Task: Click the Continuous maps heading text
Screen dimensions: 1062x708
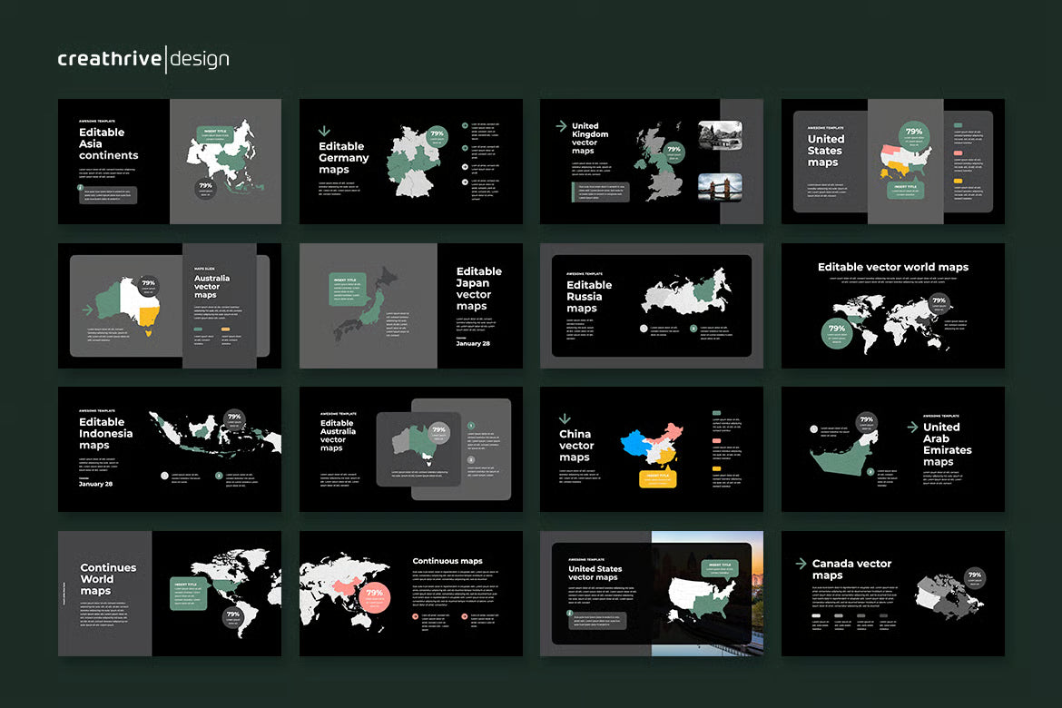Action: (447, 561)
